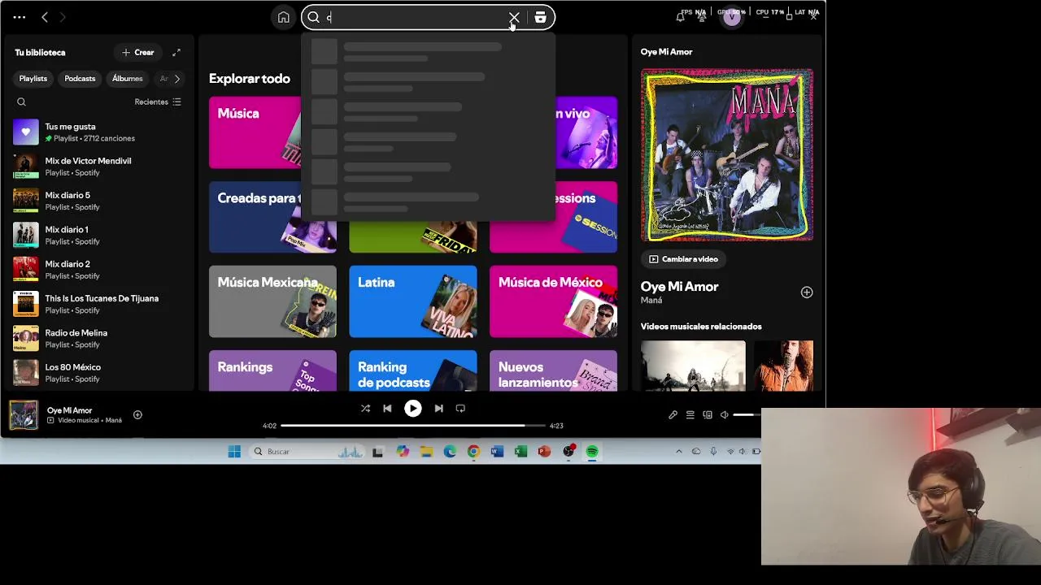Filter library by Playlists
1041x585 pixels.
click(x=33, y=79)
